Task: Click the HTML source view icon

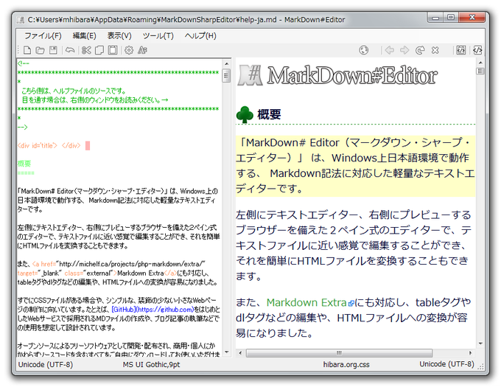Action: click(460, 50)
